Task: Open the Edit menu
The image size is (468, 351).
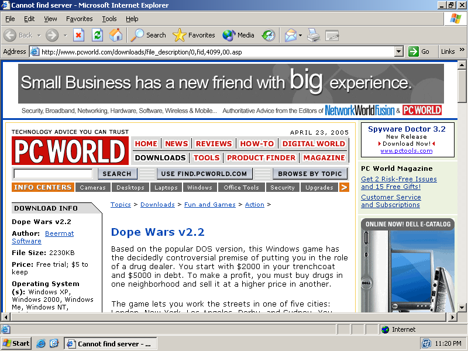Action: [x=29, y=19]
